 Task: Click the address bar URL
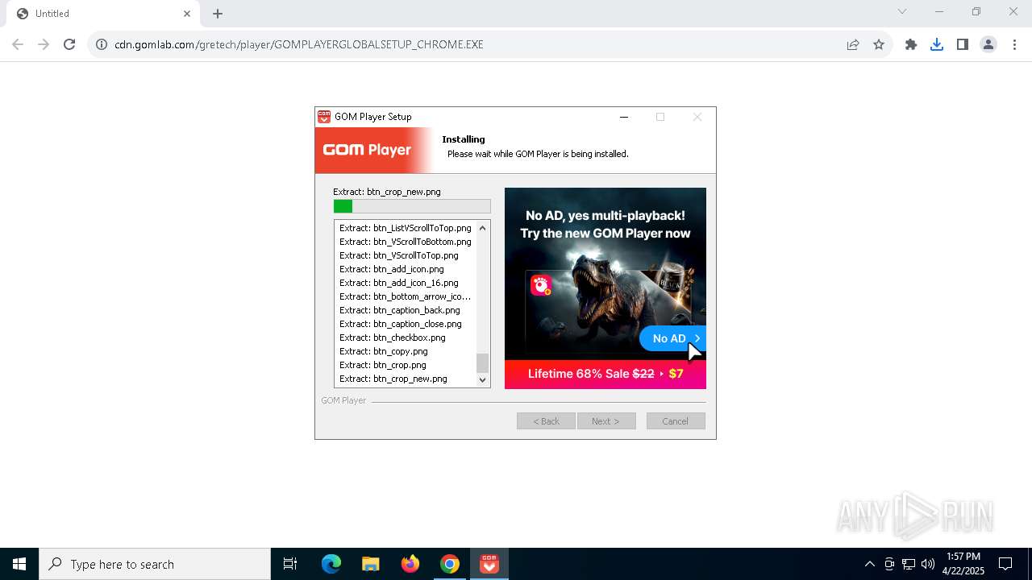pos(299,44)
